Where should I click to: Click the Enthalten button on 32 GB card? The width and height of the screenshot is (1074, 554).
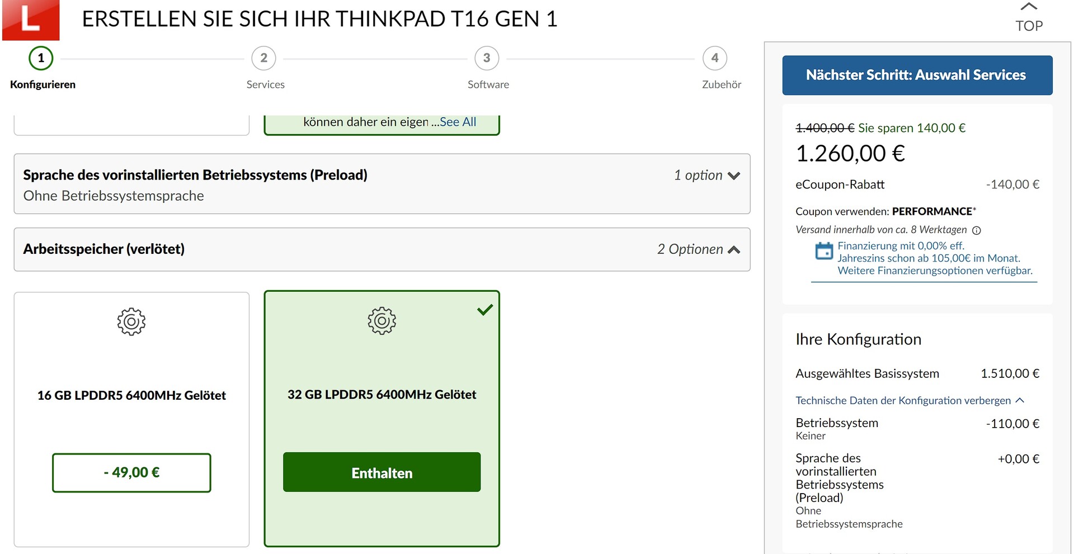[x=382, y=472]
